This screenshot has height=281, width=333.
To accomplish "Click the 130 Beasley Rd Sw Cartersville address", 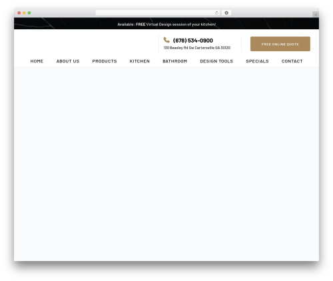I will 197,48.
